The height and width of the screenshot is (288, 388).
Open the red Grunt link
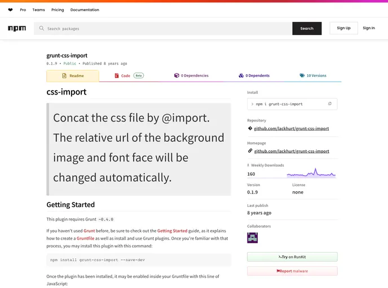pyautogui.click(x=89, y=231)
